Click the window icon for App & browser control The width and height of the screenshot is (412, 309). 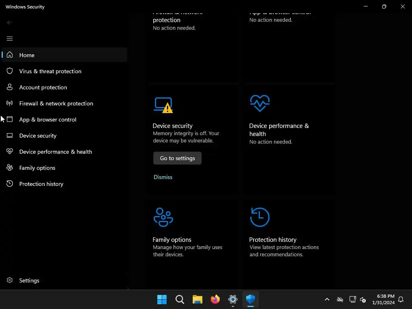10,119
